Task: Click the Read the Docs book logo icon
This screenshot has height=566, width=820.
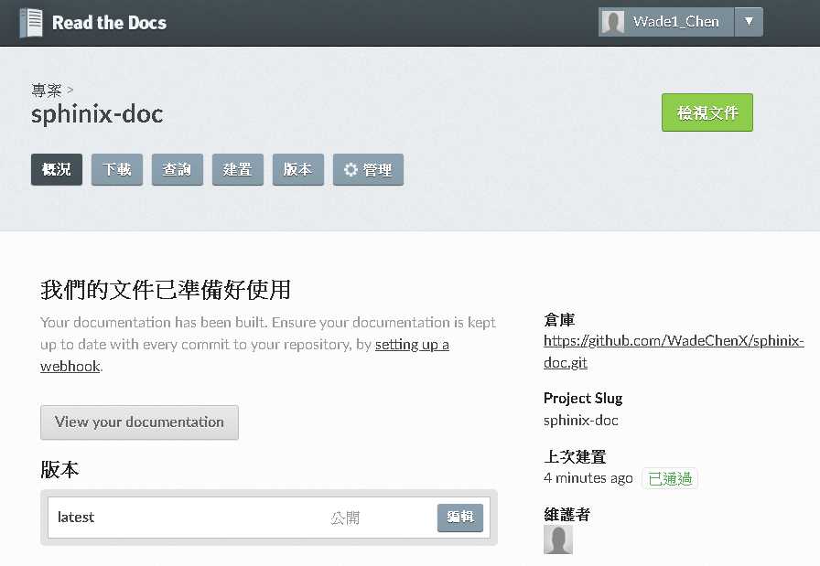Action: (31, 23)
